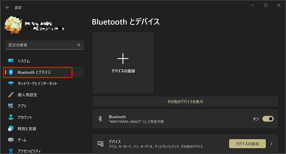
Task: Click the 時刻と言語 globe clock icon
Action: click(x=11, y=129)
